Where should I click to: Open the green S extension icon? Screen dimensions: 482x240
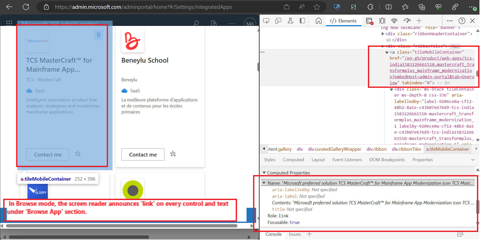pyautogui.click(x=354, y=7)
